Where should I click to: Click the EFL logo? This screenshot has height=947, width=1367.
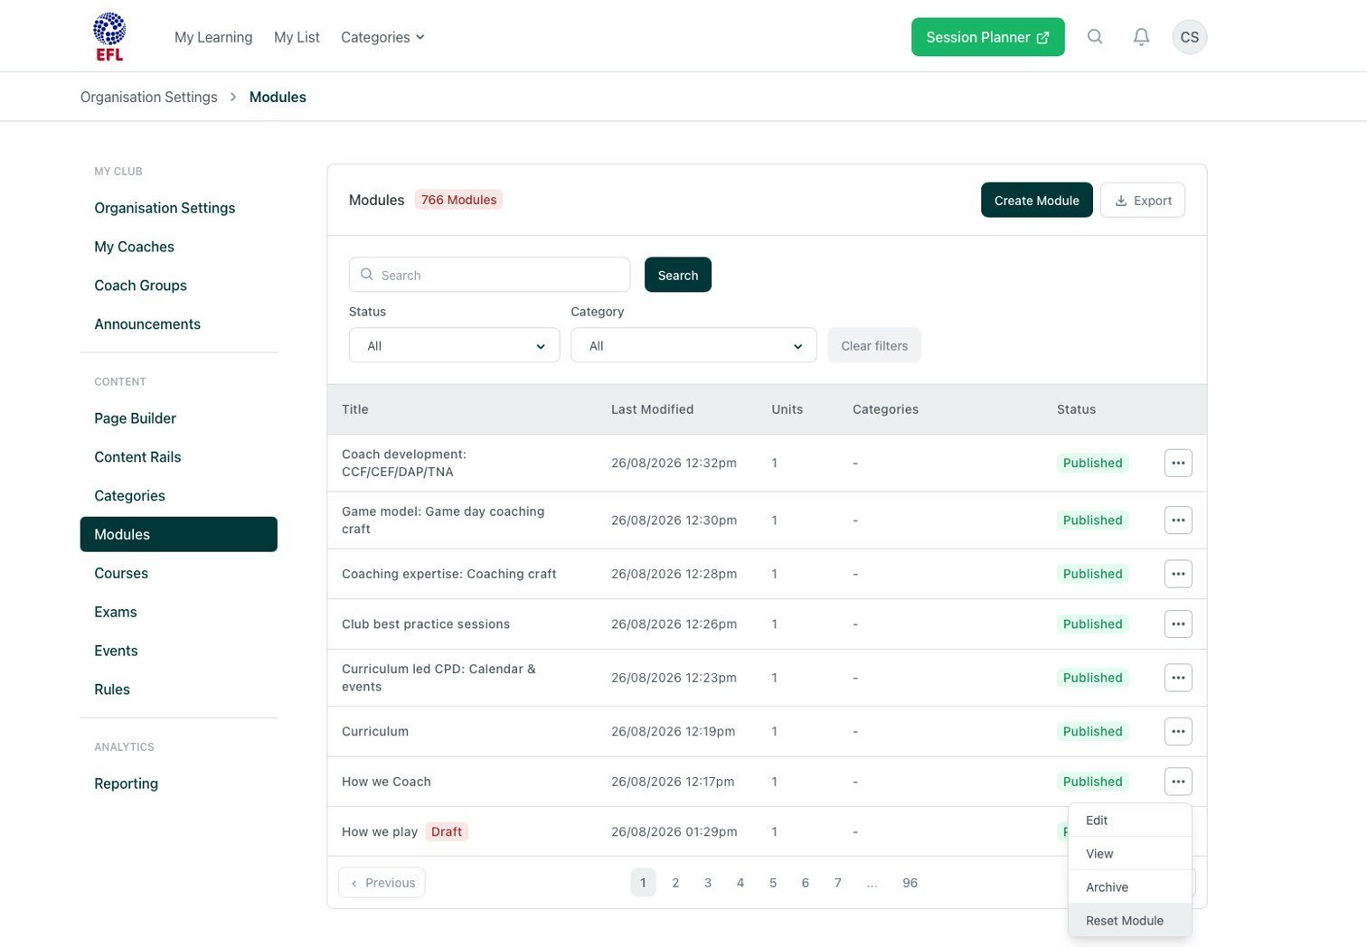pos(109,37)
